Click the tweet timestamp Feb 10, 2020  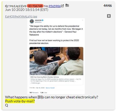pos(40,88)
